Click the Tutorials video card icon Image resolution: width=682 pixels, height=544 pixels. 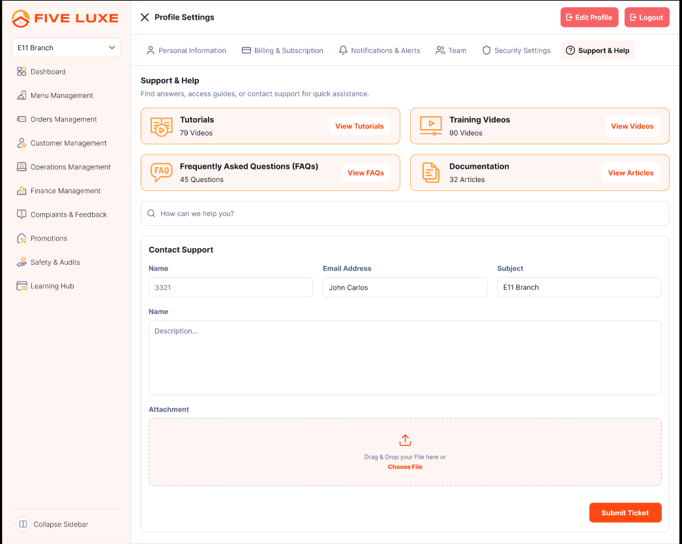[x=161, y=126]
